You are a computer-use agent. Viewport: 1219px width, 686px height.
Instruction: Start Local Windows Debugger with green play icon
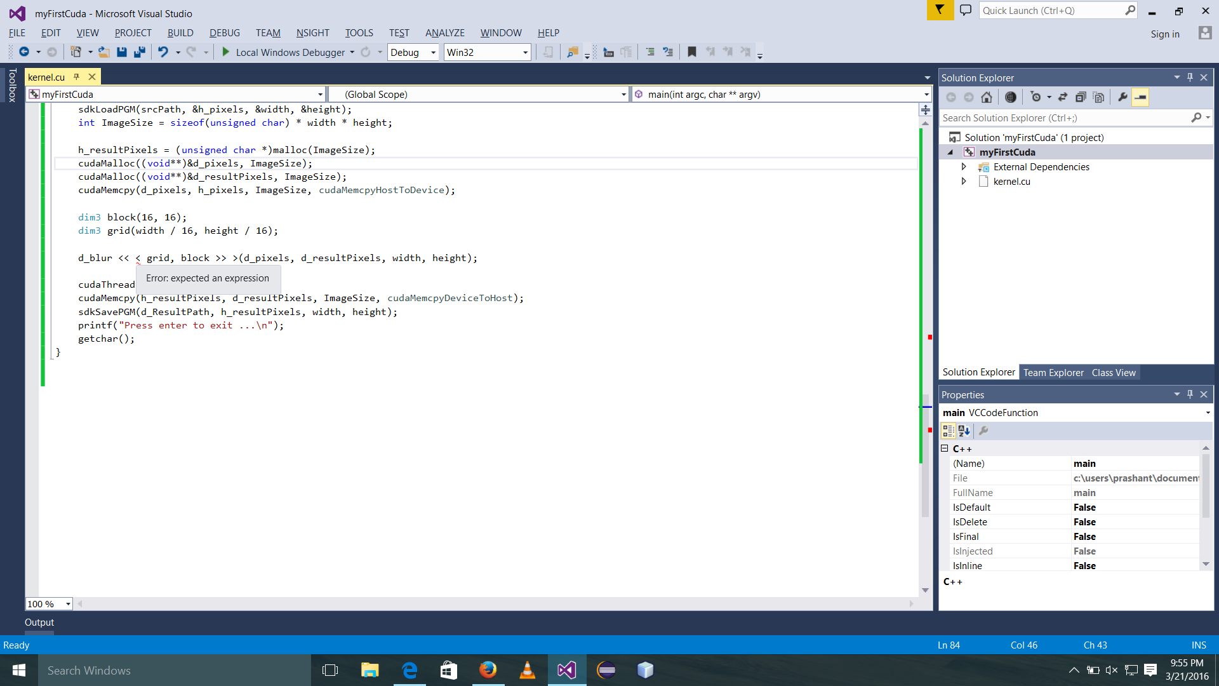pos(225,52)
